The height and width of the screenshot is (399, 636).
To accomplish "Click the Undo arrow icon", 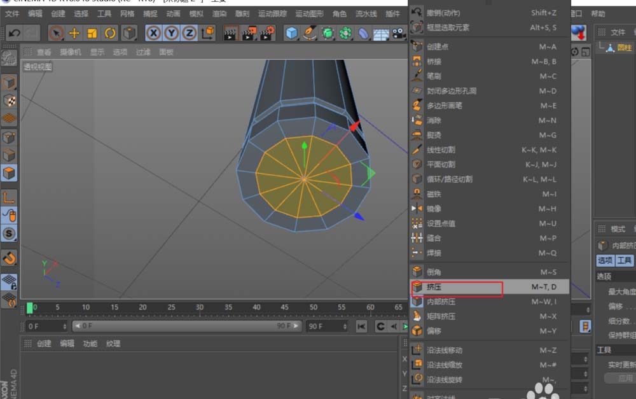I will pyautogui.click(x=14, y=33).
